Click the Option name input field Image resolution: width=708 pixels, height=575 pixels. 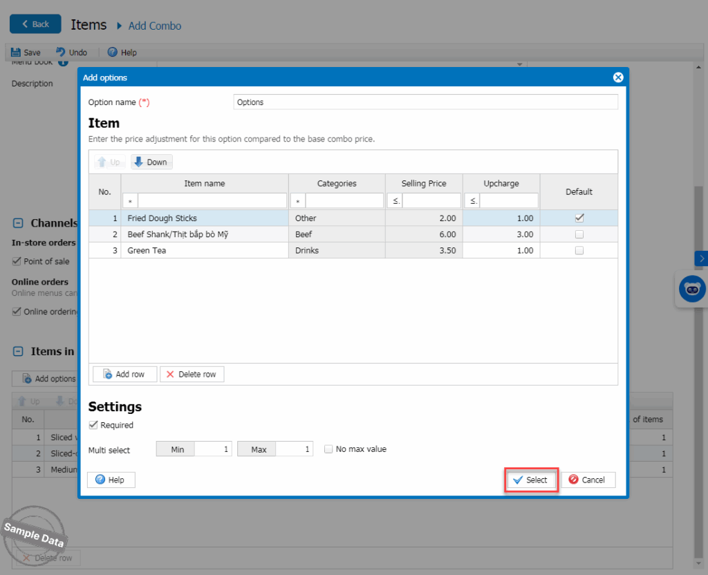point(425,102)
